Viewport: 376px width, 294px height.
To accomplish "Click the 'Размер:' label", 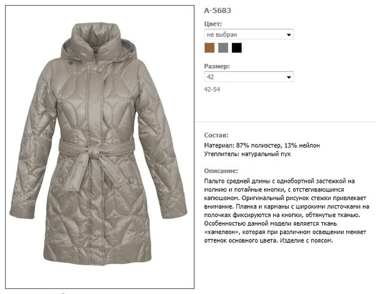I will pos(217,66).
